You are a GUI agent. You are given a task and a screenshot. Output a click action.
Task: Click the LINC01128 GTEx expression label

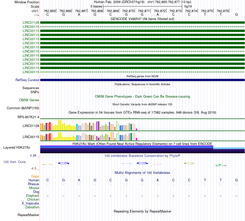[x=31, y=126]
